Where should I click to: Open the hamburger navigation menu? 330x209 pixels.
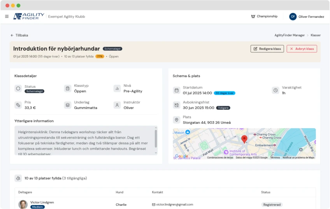tap(7, 16)
